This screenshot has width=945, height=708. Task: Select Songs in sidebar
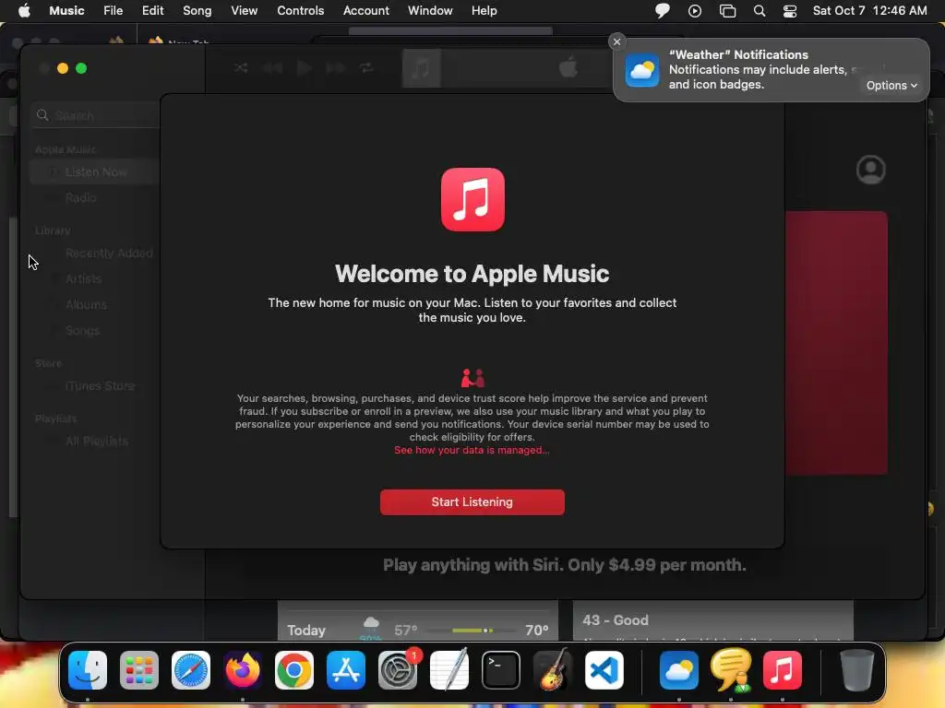pos(82,331)
